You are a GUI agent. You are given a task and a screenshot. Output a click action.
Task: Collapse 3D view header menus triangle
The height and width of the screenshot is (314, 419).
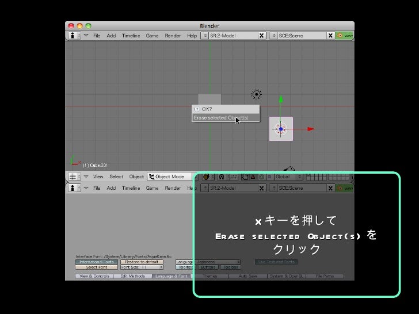click(86, 176)
